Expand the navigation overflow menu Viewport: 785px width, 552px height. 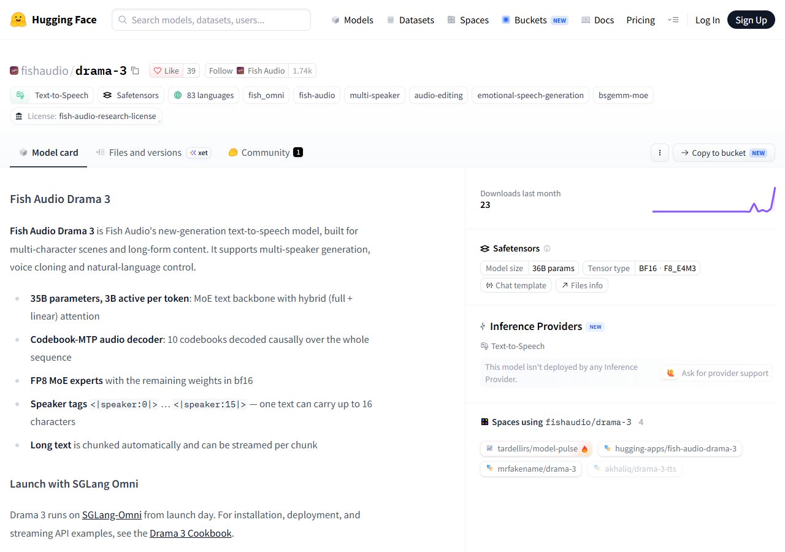point(673,20)
